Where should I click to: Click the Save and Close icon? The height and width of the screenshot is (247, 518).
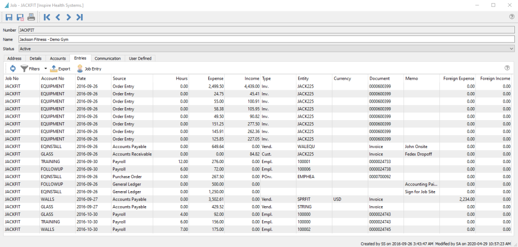[20, 17]
